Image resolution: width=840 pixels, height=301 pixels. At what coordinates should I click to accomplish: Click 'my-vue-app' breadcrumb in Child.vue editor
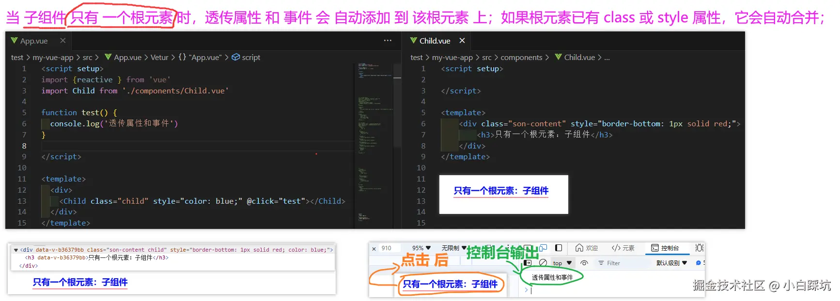pos(452,58)
